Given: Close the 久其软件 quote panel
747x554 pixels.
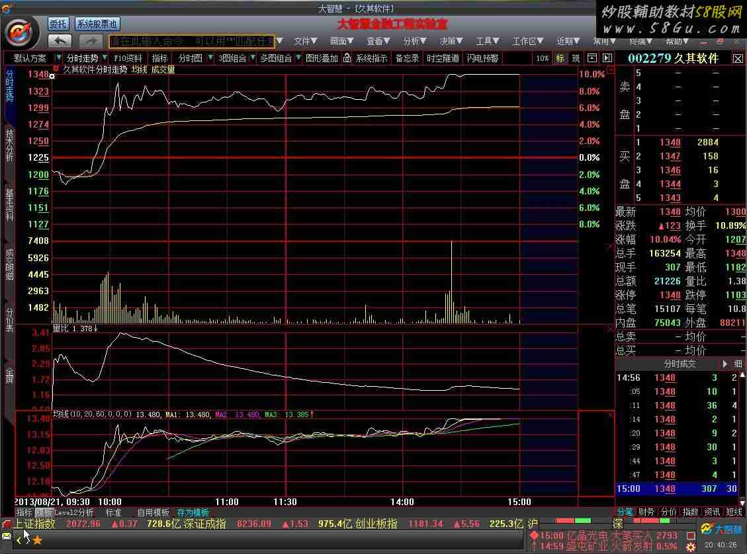Looking at the screenshot, I should pos(738,59).
